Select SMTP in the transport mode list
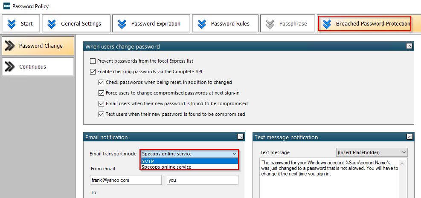The image size is (421, 198). coord(189,161)
